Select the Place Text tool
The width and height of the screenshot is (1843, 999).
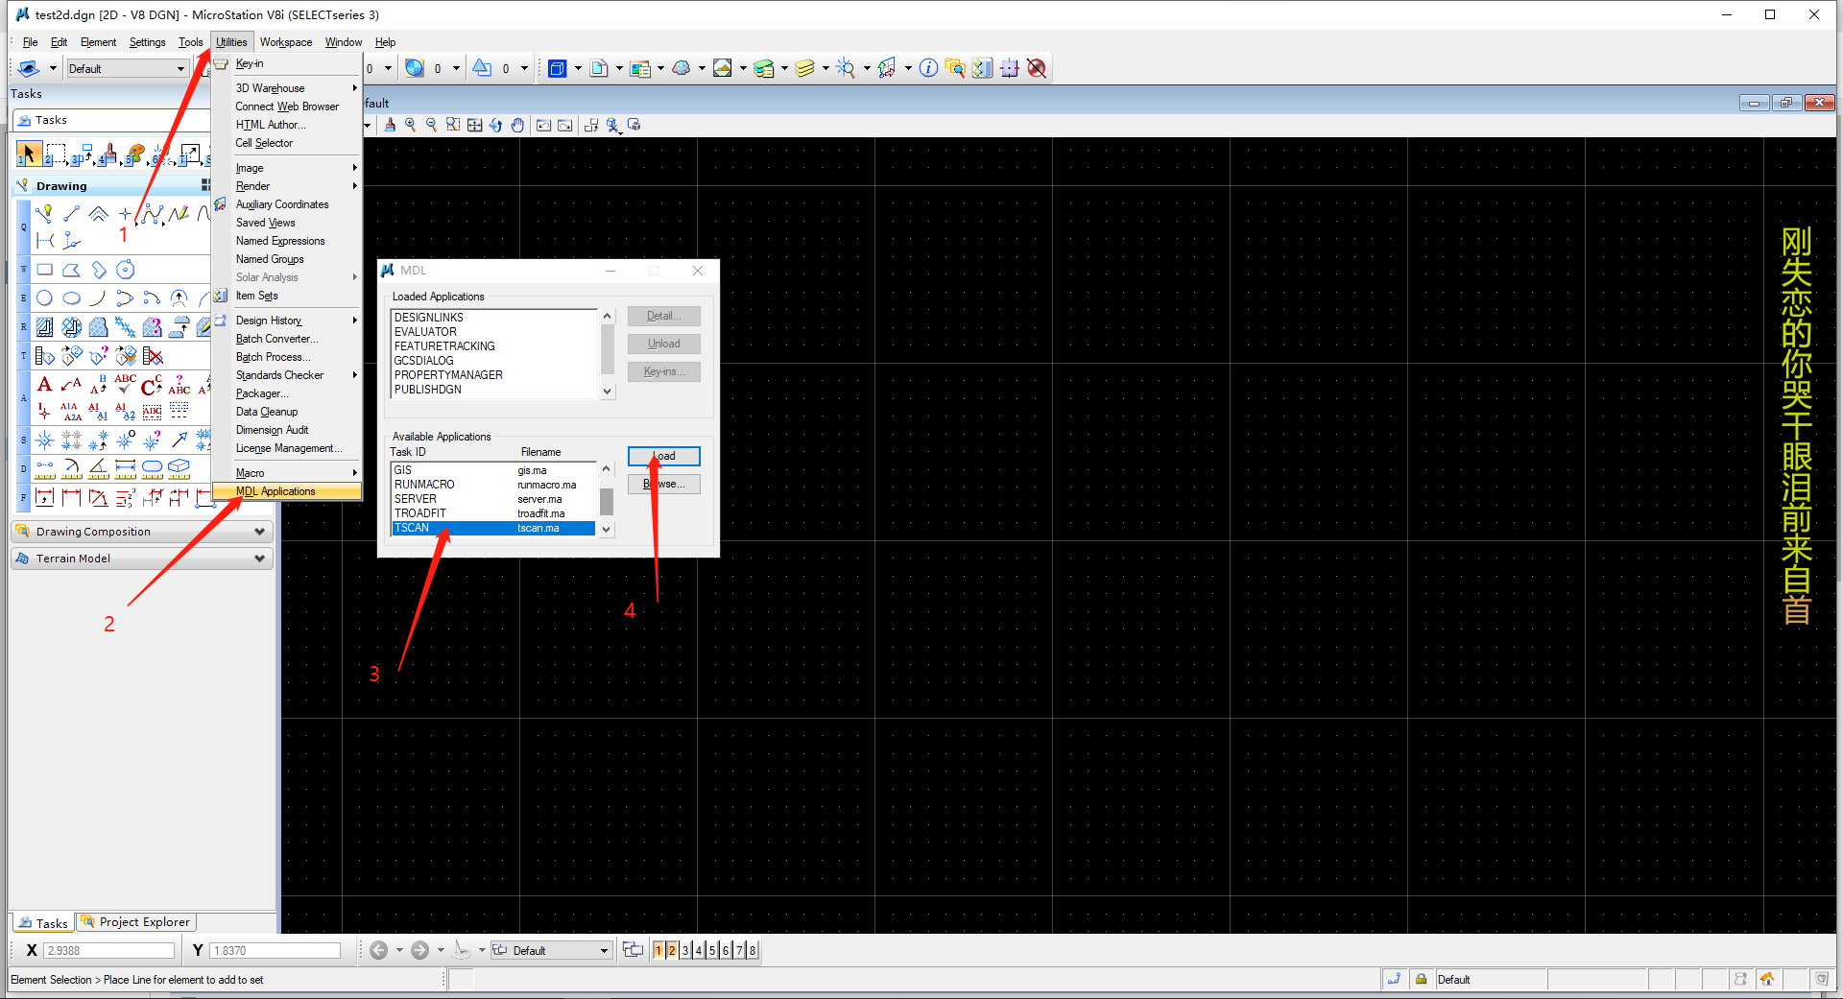tap(44, 385)
